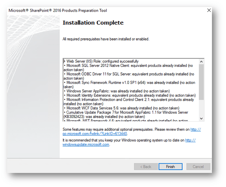Click the results list scroll down arrow

pyautogui.click(x=201, y=119)
